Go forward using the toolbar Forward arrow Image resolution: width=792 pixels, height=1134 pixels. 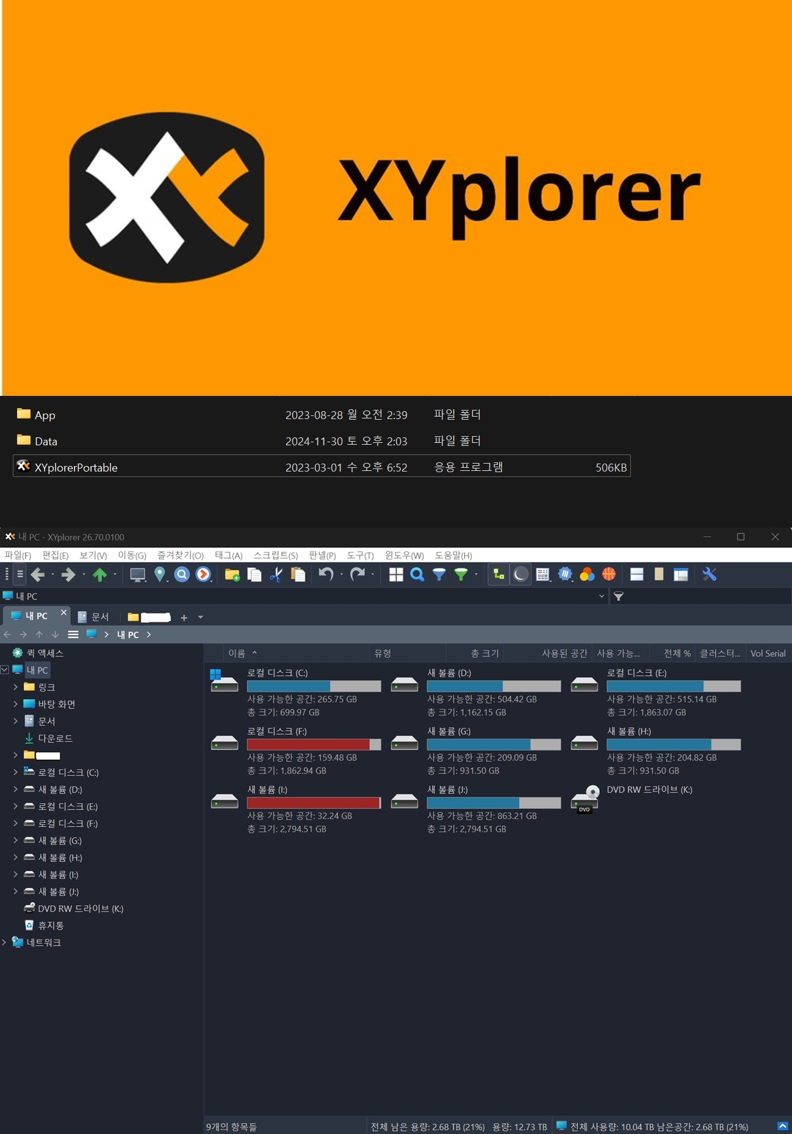(x=68, y=574)
